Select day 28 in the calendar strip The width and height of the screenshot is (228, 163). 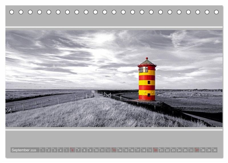203,150
